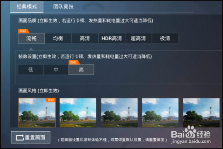This screenshot has height=149, width=223.
Task: Select 高 frame rate option
Action: point(81,70)
